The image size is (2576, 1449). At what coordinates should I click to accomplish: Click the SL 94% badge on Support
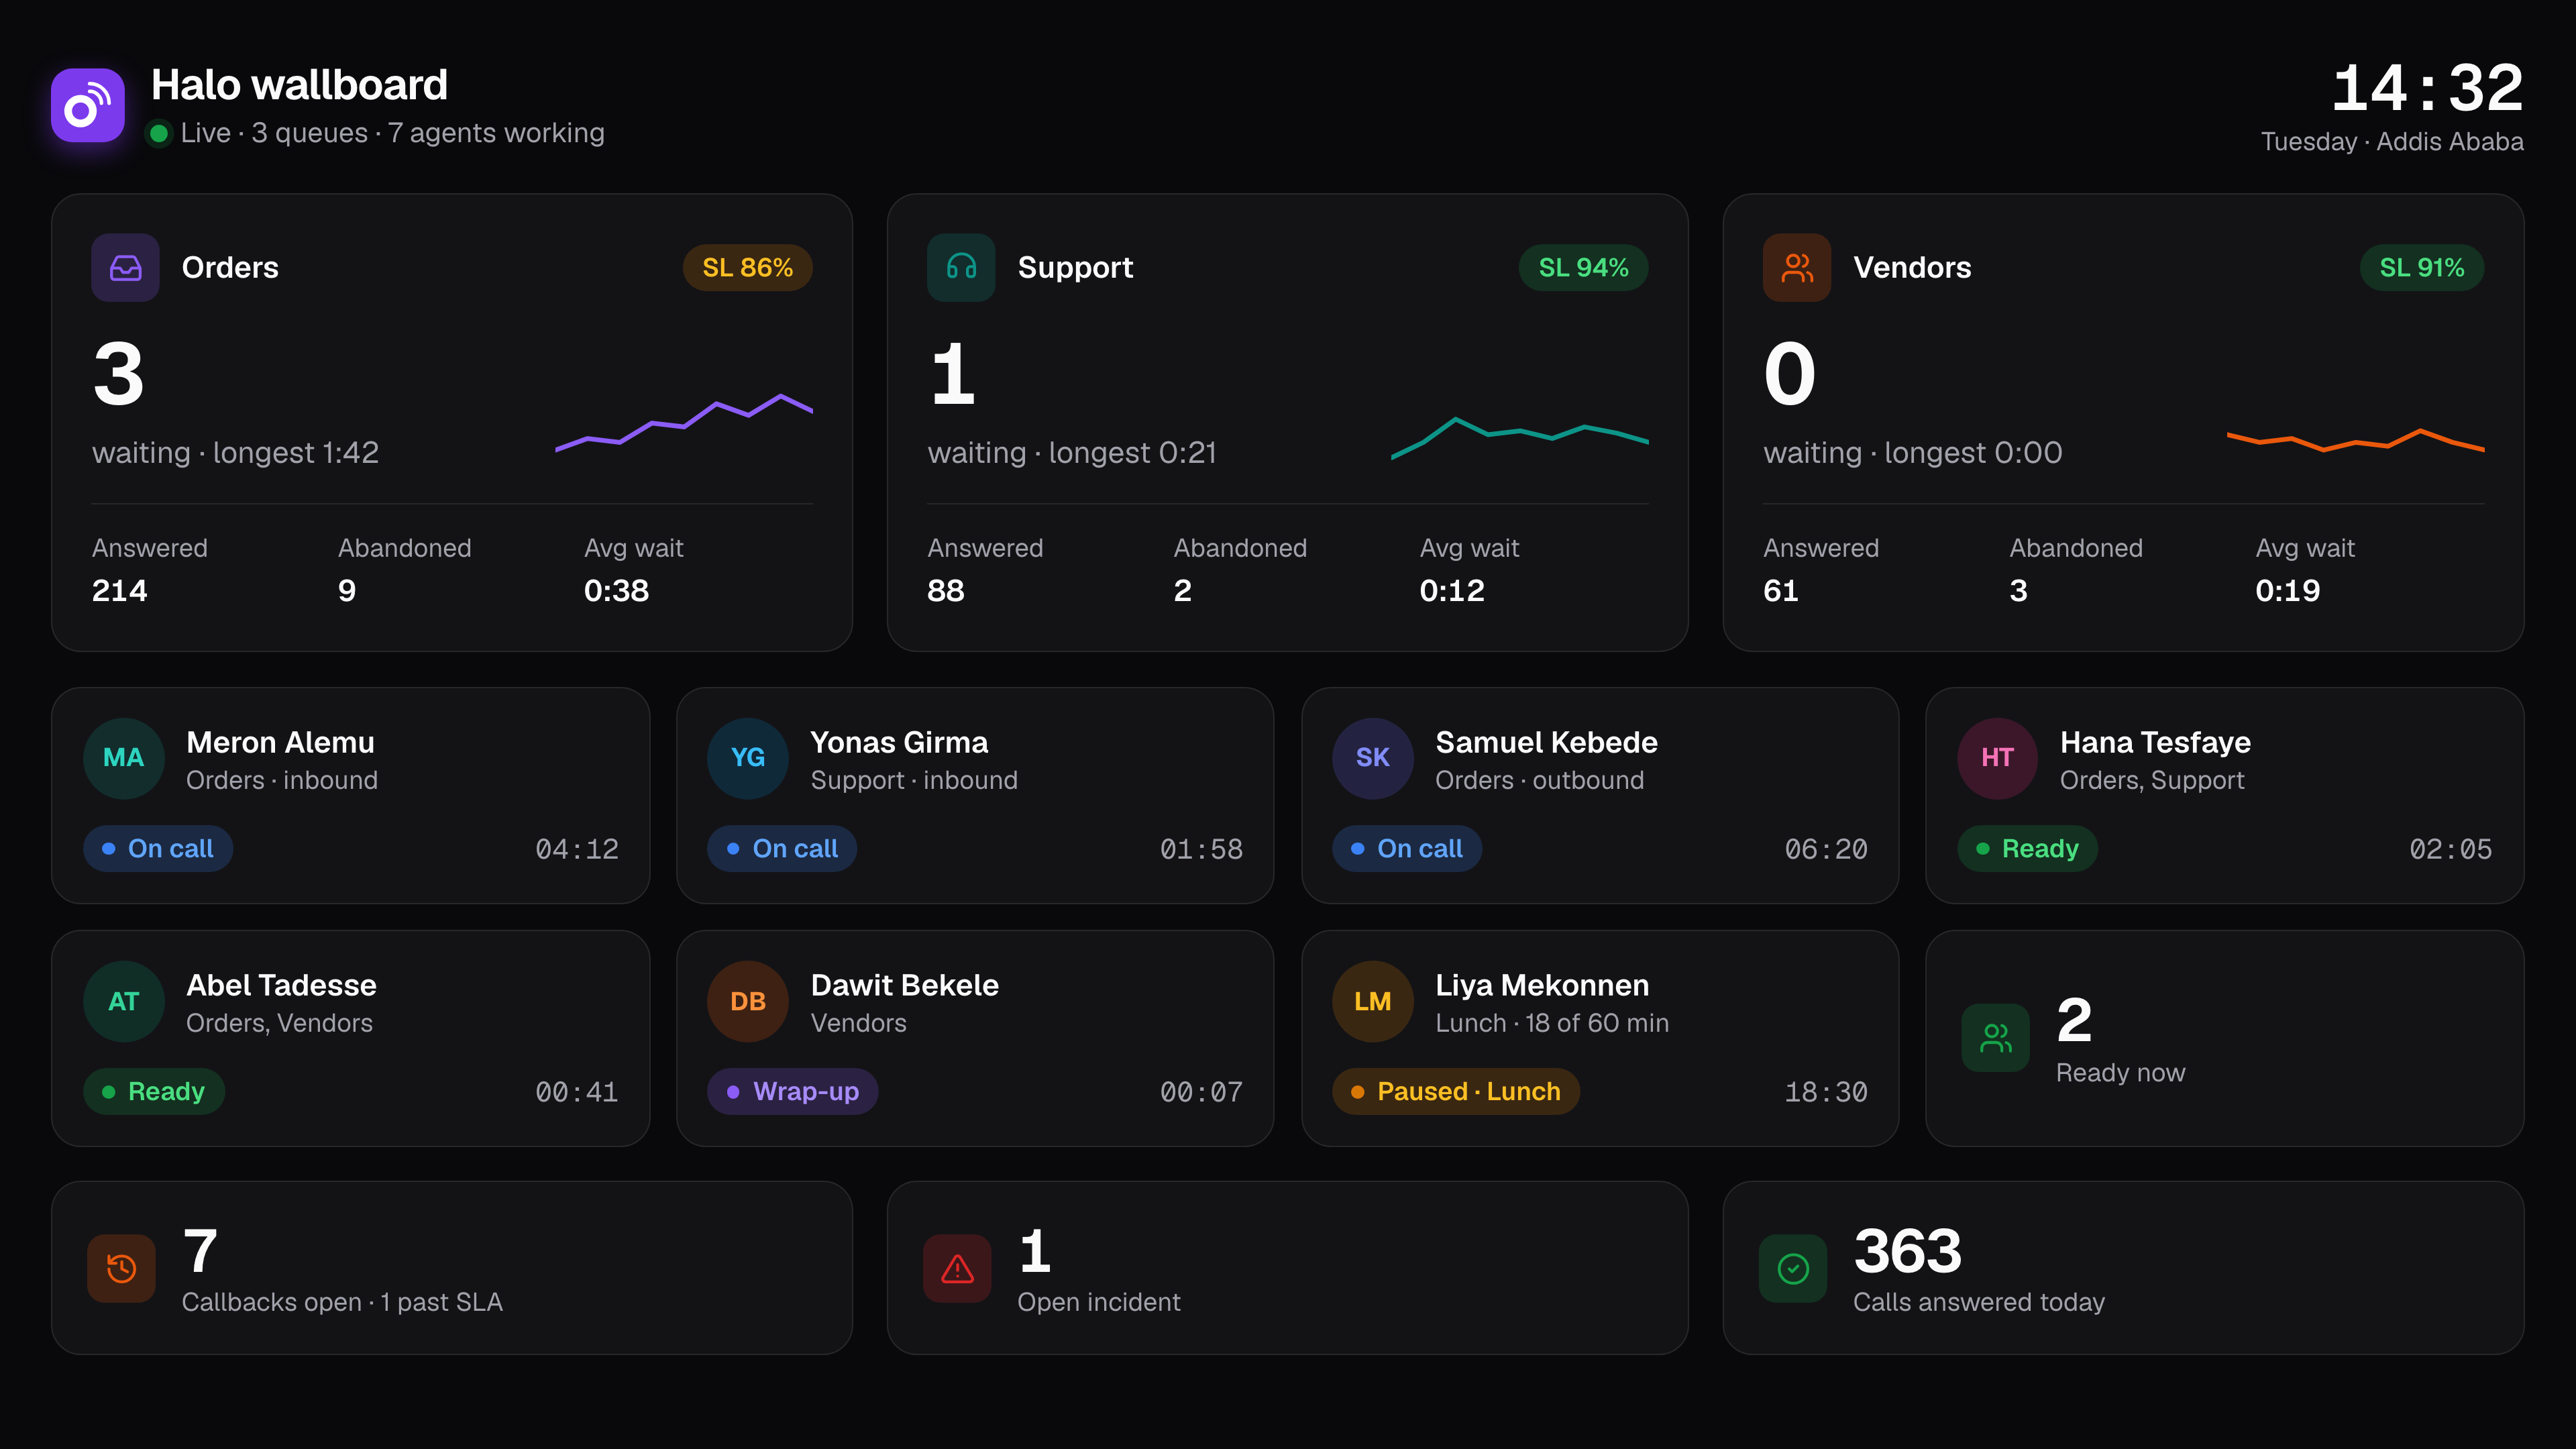point(1583,267)
